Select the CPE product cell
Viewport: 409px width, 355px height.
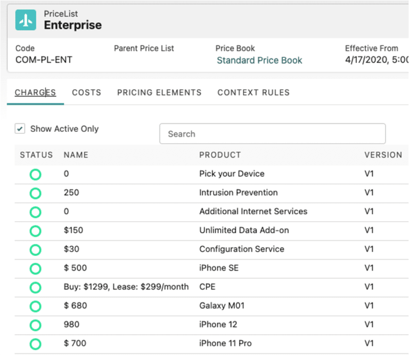(207, 287)
